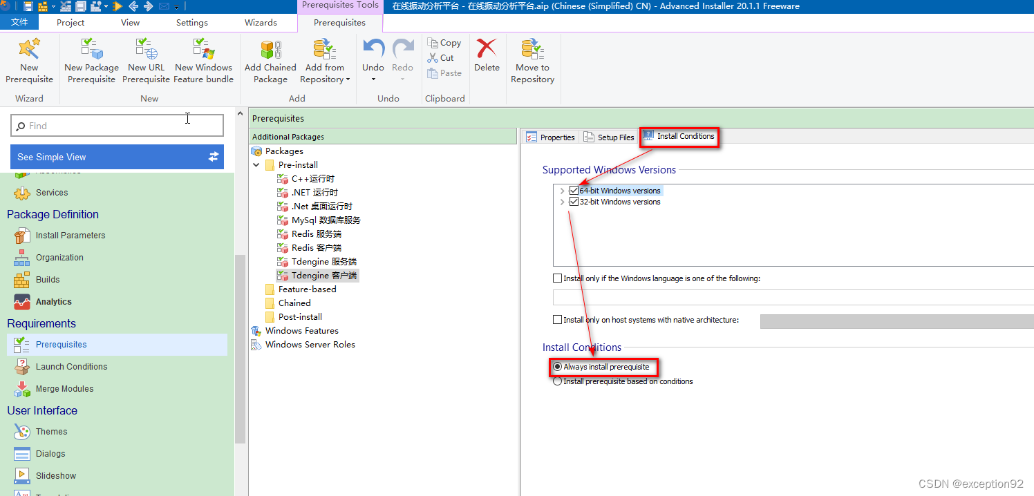This screenshot has height=496, width=1034.
Task: Click Save icon in title bar
Action: (x=28, y=6)
